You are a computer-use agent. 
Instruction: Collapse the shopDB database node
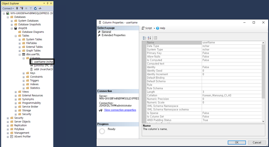click(12, 29)
